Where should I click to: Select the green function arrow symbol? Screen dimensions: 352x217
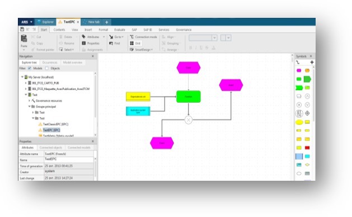[307, 79]
